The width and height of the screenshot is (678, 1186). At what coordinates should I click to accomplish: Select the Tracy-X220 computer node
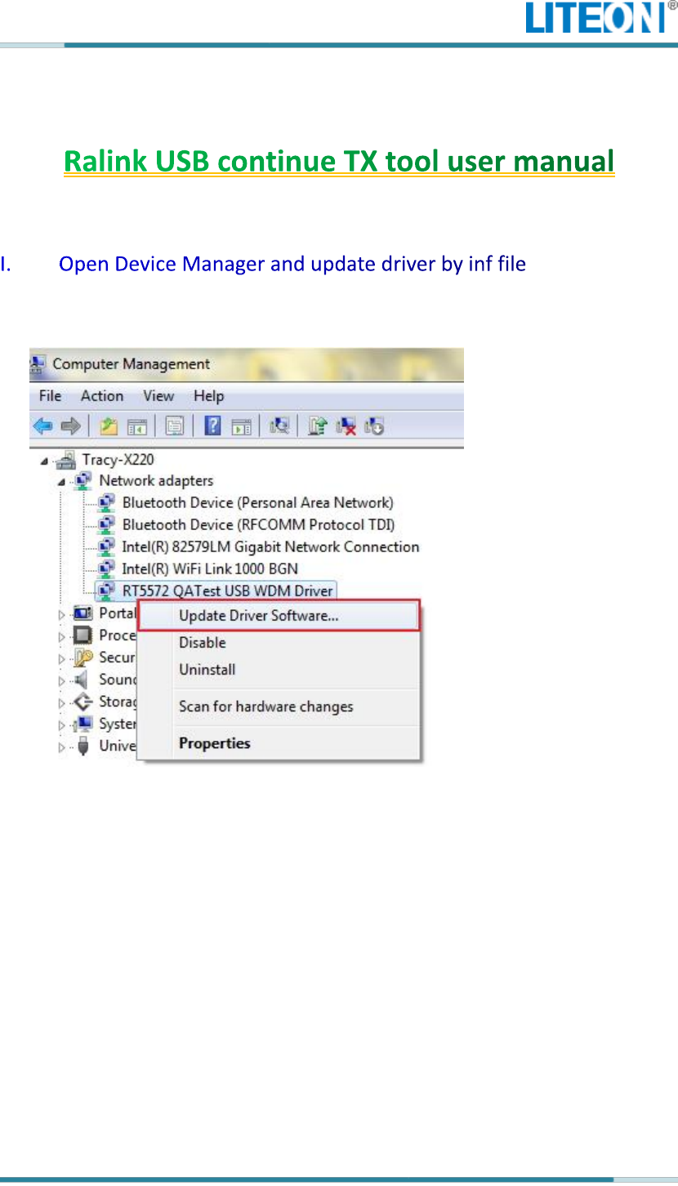click(118, 460)
